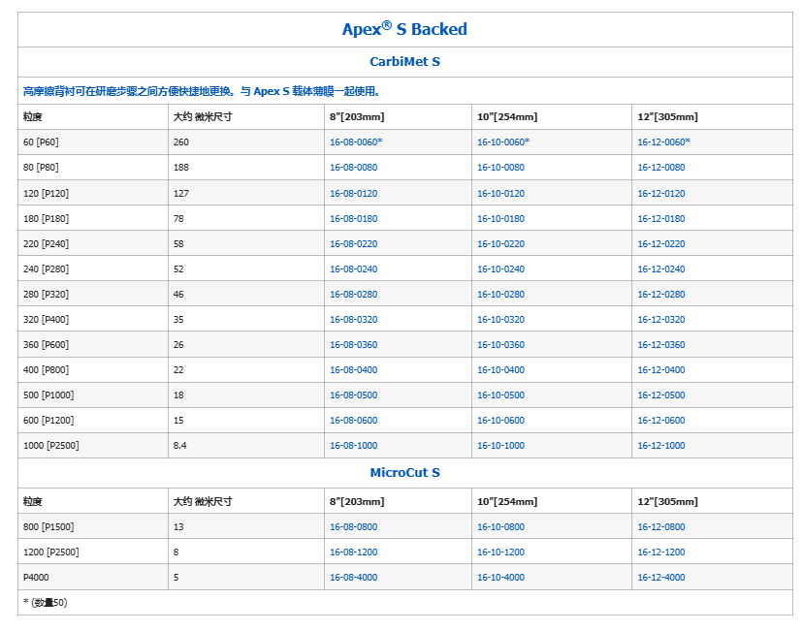The width and height of the screenshot is (803, 631).
Task: Click link 16-10-0280
Action: tap(500, 295)
